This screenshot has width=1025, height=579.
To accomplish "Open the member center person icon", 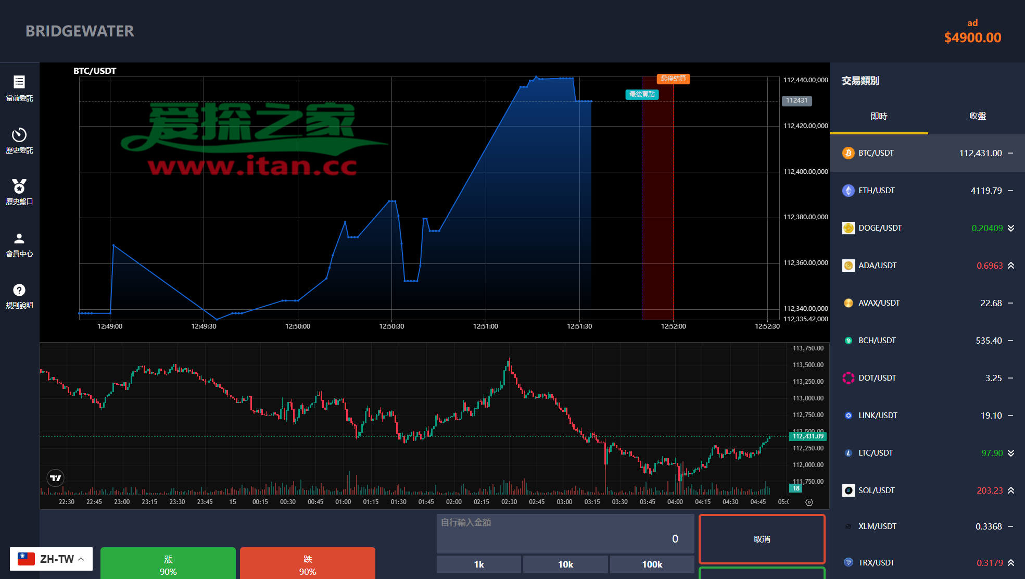I will [x=19, y=238].
